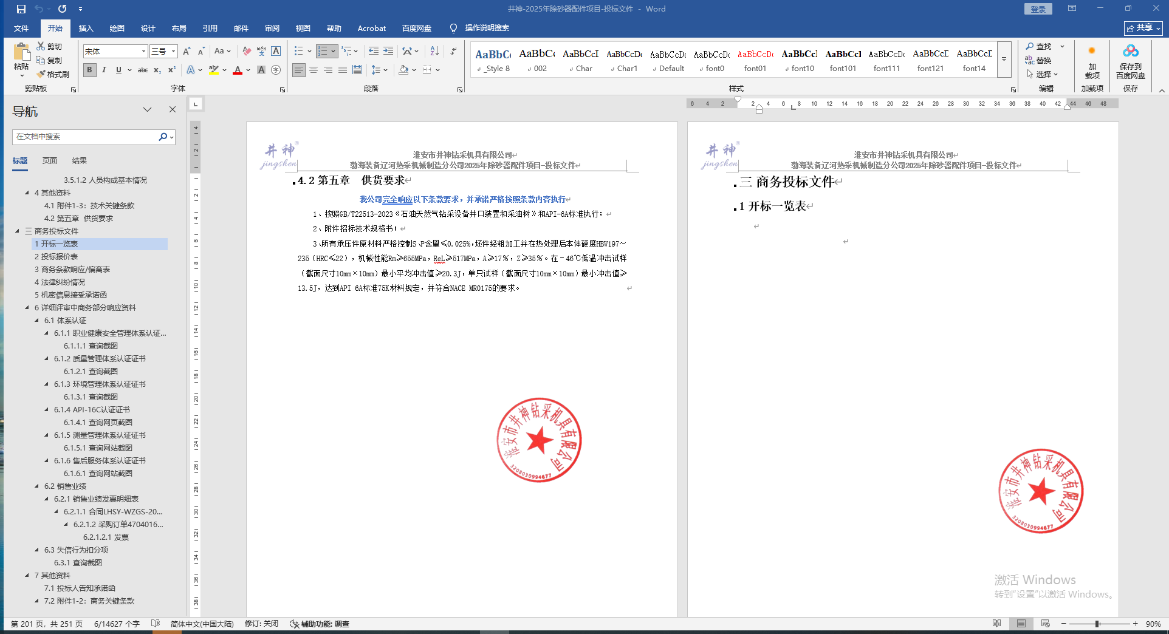The width and height of the screenshot is (1169, 634).
Task: Sort text with the A-Z sort icon
Action: 434,51
